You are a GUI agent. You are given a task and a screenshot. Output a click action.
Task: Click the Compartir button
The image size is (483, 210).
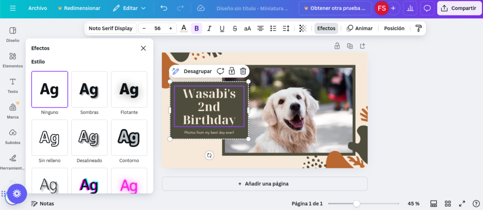click(459, 8)
